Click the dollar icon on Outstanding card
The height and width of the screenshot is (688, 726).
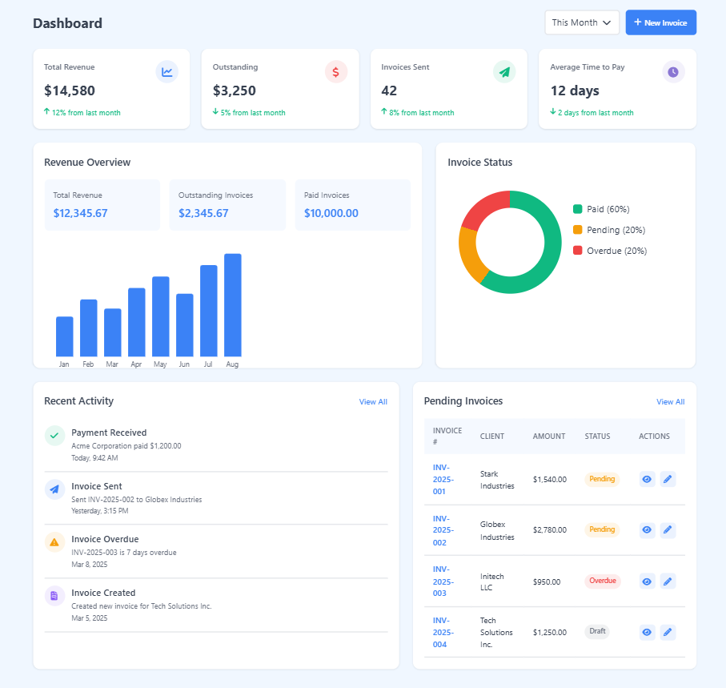(x=336, y=71)
